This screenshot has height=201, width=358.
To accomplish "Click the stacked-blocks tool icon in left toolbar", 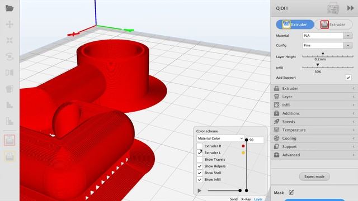I will click(x=10, y=121).
